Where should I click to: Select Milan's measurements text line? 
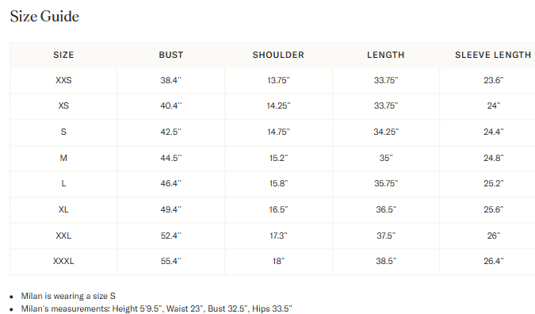click(x=157, y=308)
